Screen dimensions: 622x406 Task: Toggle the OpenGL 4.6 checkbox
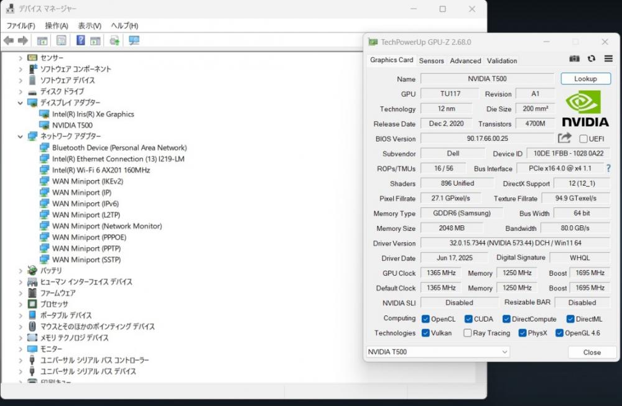[559, 333]
